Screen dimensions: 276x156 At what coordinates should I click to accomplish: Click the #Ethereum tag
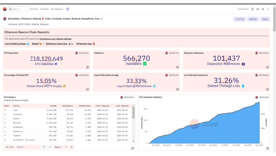(13, 24)
